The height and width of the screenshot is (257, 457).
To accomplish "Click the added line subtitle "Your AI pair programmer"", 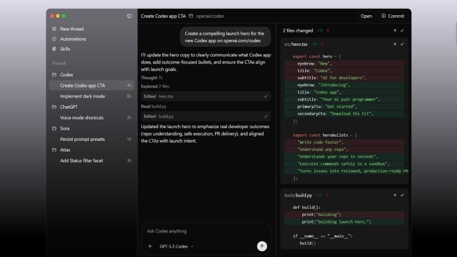I will tap(345, 99).
